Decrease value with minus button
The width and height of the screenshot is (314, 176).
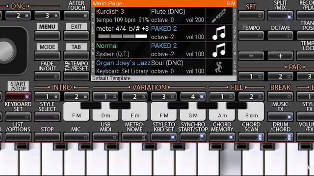tap(251, 56)
